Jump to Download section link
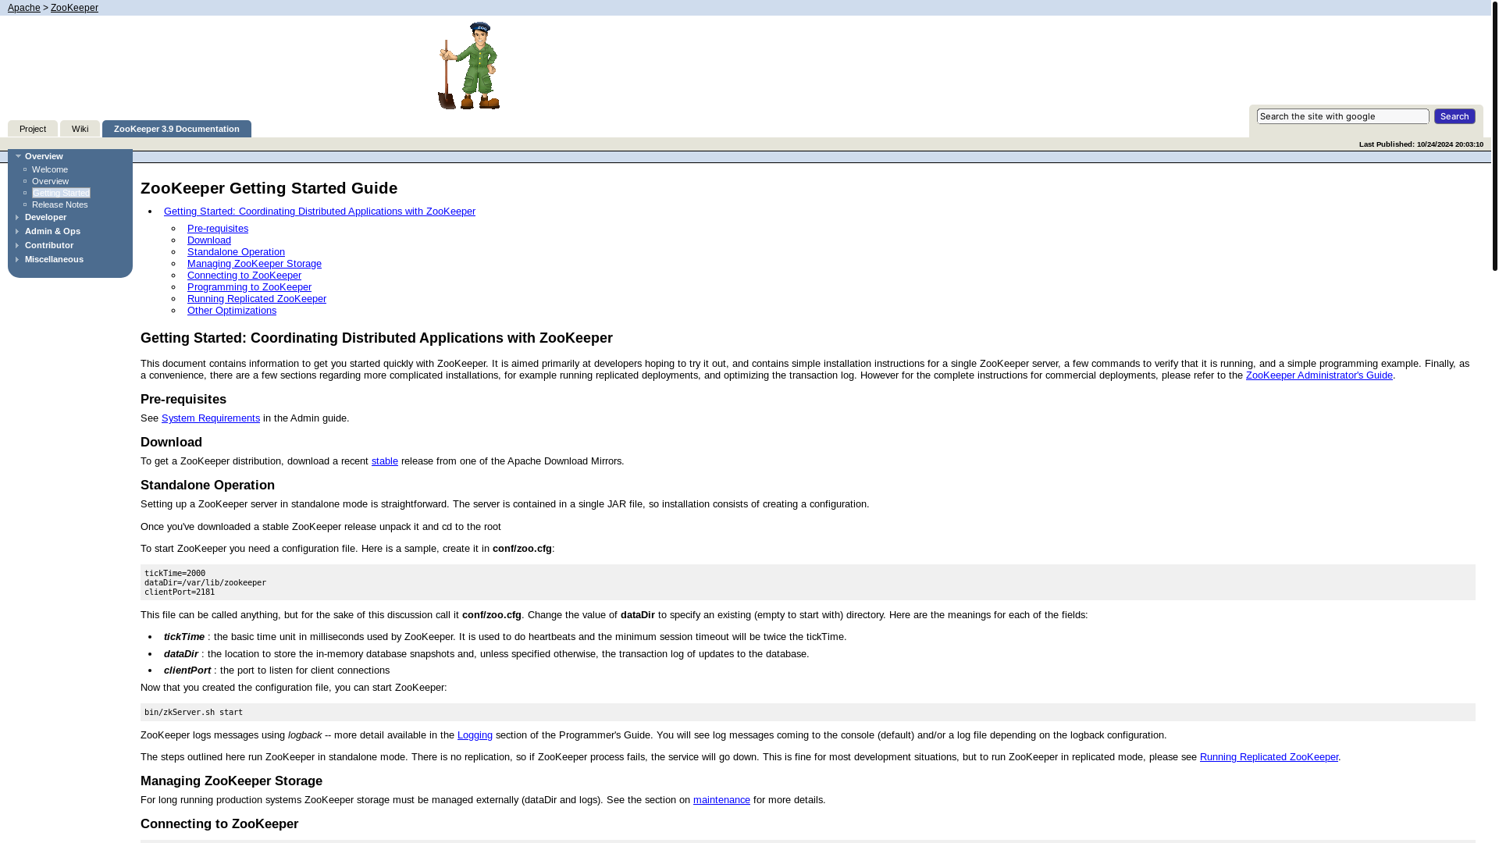The width and height of the screenshot is (1499, 843). point(209,240)
